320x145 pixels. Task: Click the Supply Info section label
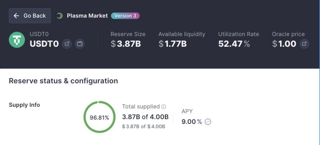[24, 105]
